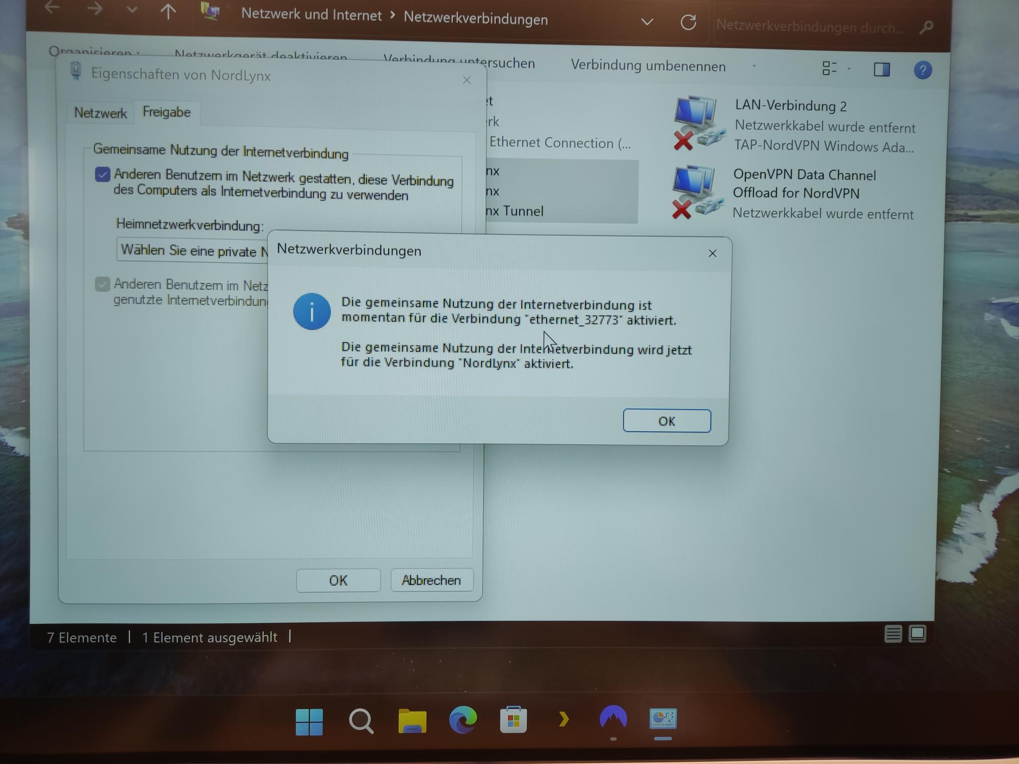Toggle the preview pane icon
Screen dimensions: 1019x764
tap(882, 69)
